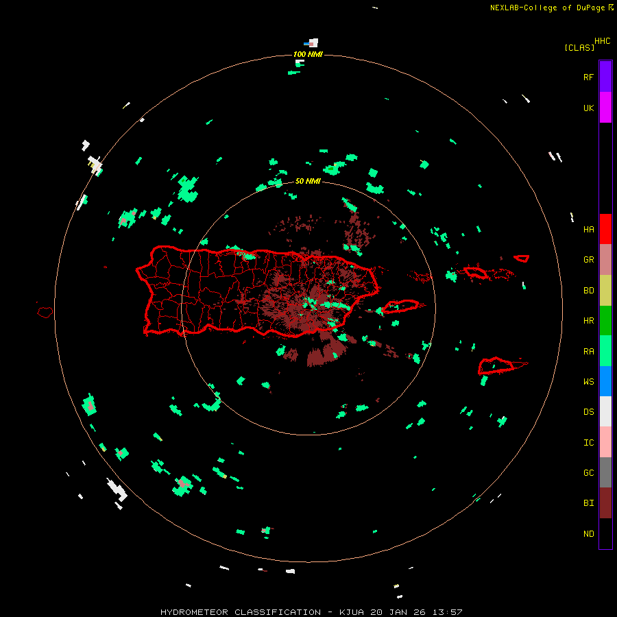The width and height of the screenshot is (617, 617).
Task: Click the WS blue legend swatch
Action: pos(605,381)
